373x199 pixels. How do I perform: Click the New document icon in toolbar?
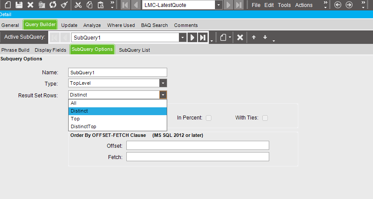[8, 5]
